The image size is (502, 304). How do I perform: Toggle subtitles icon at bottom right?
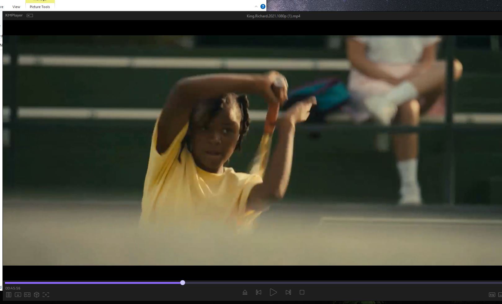(500, 295)
